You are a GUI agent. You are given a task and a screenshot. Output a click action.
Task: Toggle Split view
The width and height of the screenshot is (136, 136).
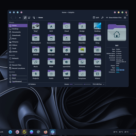pos(96,18)
